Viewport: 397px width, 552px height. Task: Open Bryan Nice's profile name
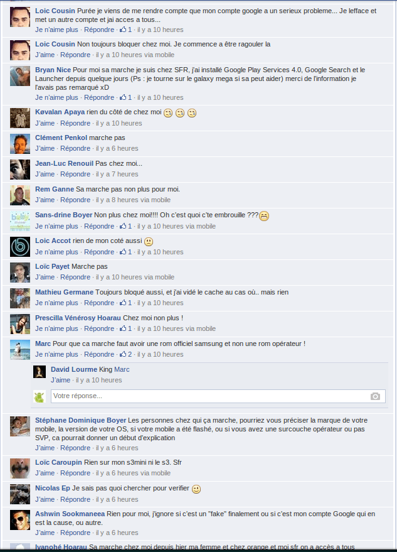point(53,70)
